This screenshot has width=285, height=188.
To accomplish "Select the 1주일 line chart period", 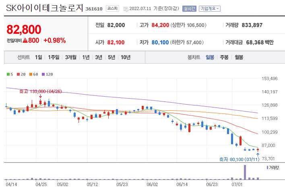I will tap(54, 57).
